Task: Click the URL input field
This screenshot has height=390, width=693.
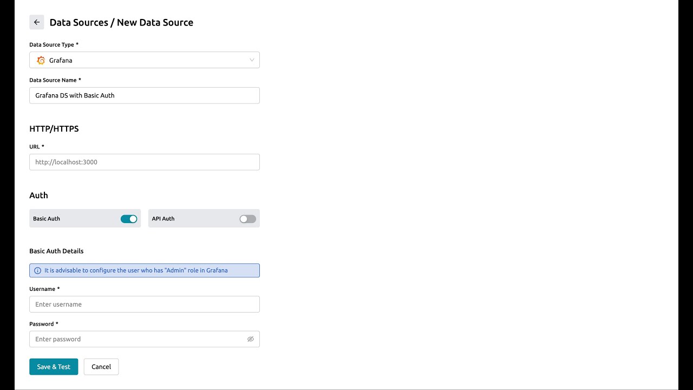Action: coord(145,162)
